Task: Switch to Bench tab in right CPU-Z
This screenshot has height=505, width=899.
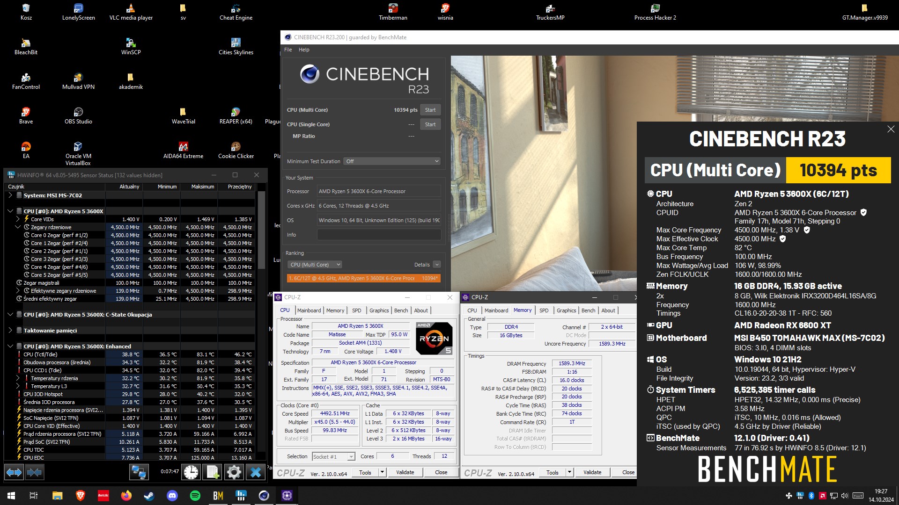Action: (x=588, y=310)
